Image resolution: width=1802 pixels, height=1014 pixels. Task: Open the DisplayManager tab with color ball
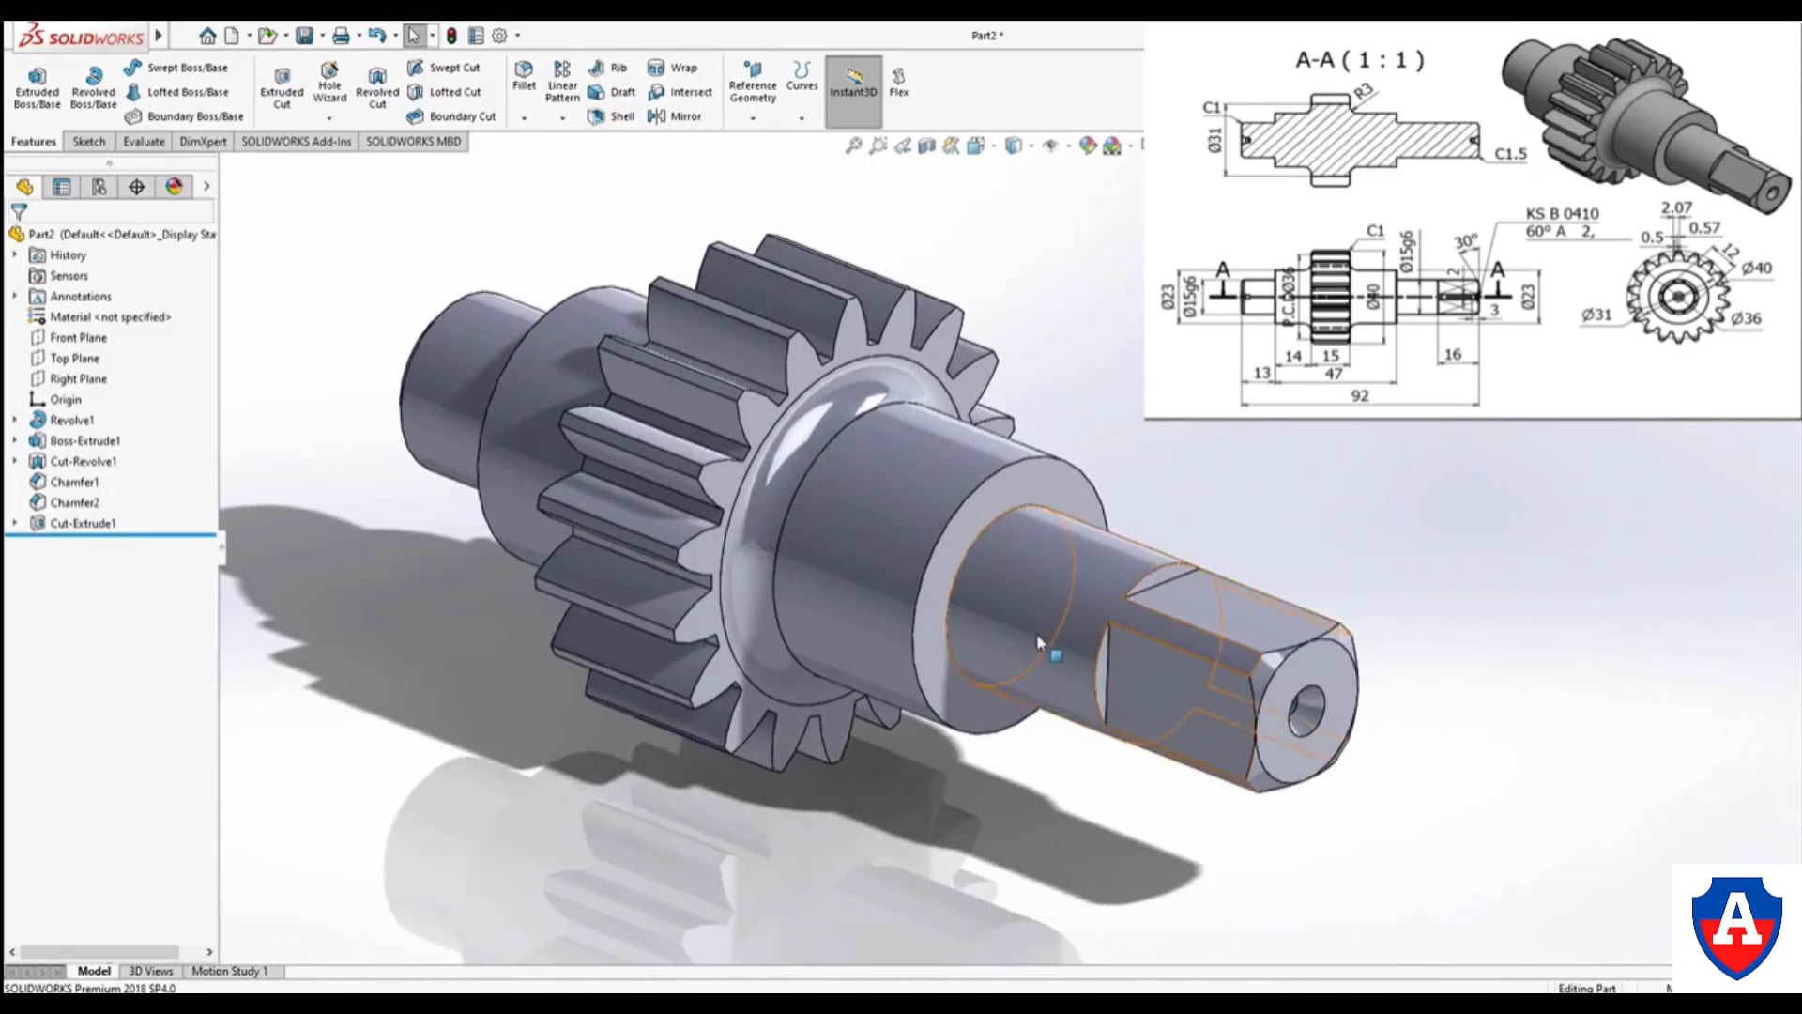174,187
